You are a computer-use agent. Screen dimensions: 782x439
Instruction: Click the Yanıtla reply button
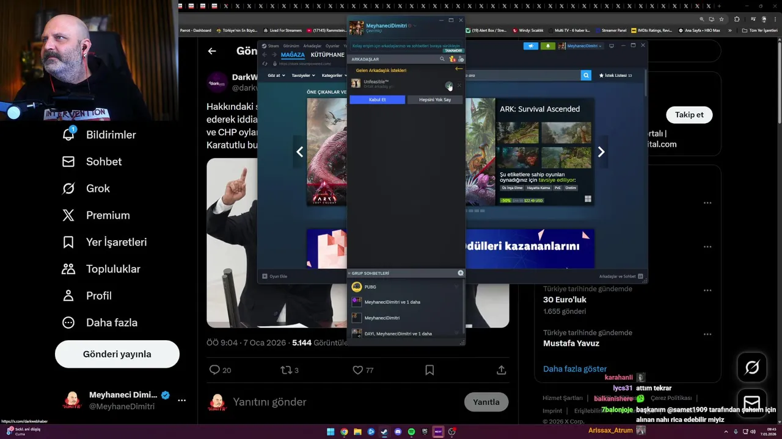pyautogui.click(x=486, y=402)
